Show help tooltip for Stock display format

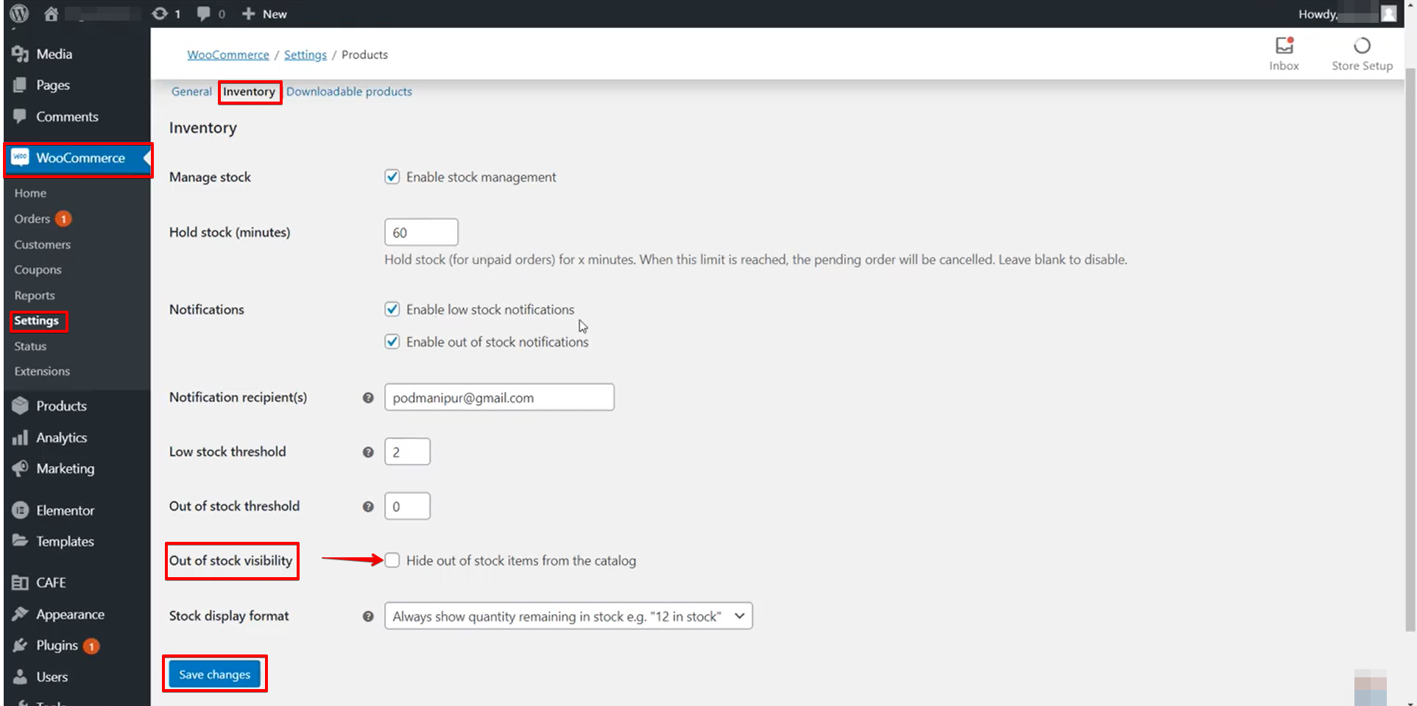(x=368, y=616)
